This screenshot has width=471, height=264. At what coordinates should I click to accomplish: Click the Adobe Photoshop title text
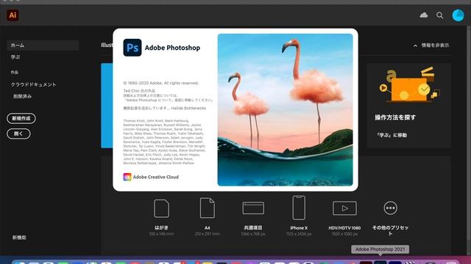pos(172,48)
